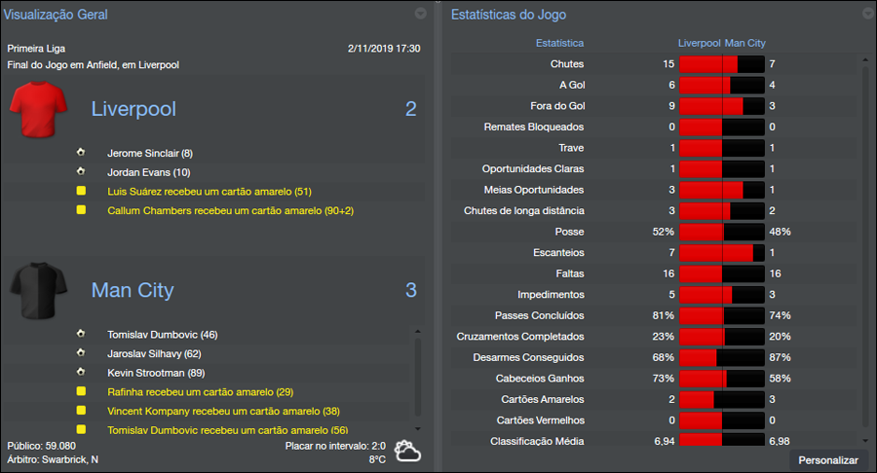Open the Liverpool team name link

(133, 109)
